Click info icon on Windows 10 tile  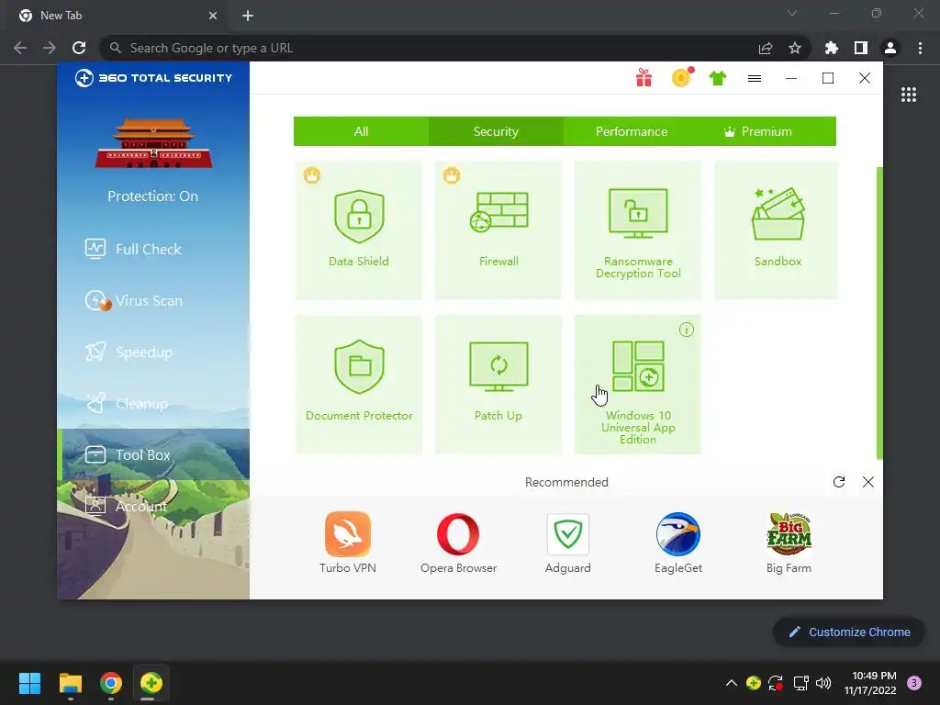[687, 330]
